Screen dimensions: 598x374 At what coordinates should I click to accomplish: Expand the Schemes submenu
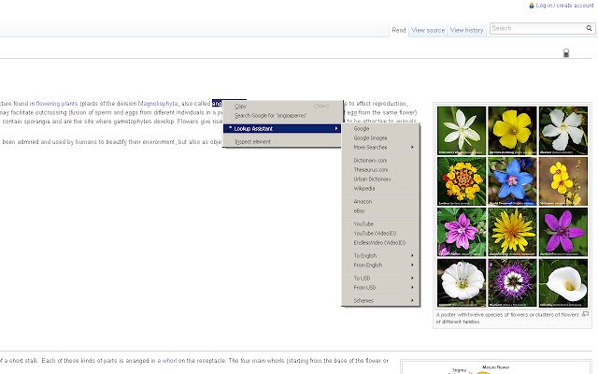pyautogui.click(x=380, y=301)
